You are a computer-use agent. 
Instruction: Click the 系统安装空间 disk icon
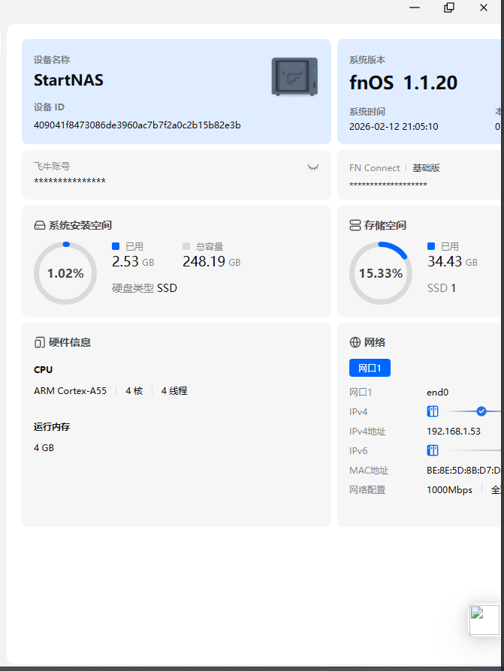[39, 225]
